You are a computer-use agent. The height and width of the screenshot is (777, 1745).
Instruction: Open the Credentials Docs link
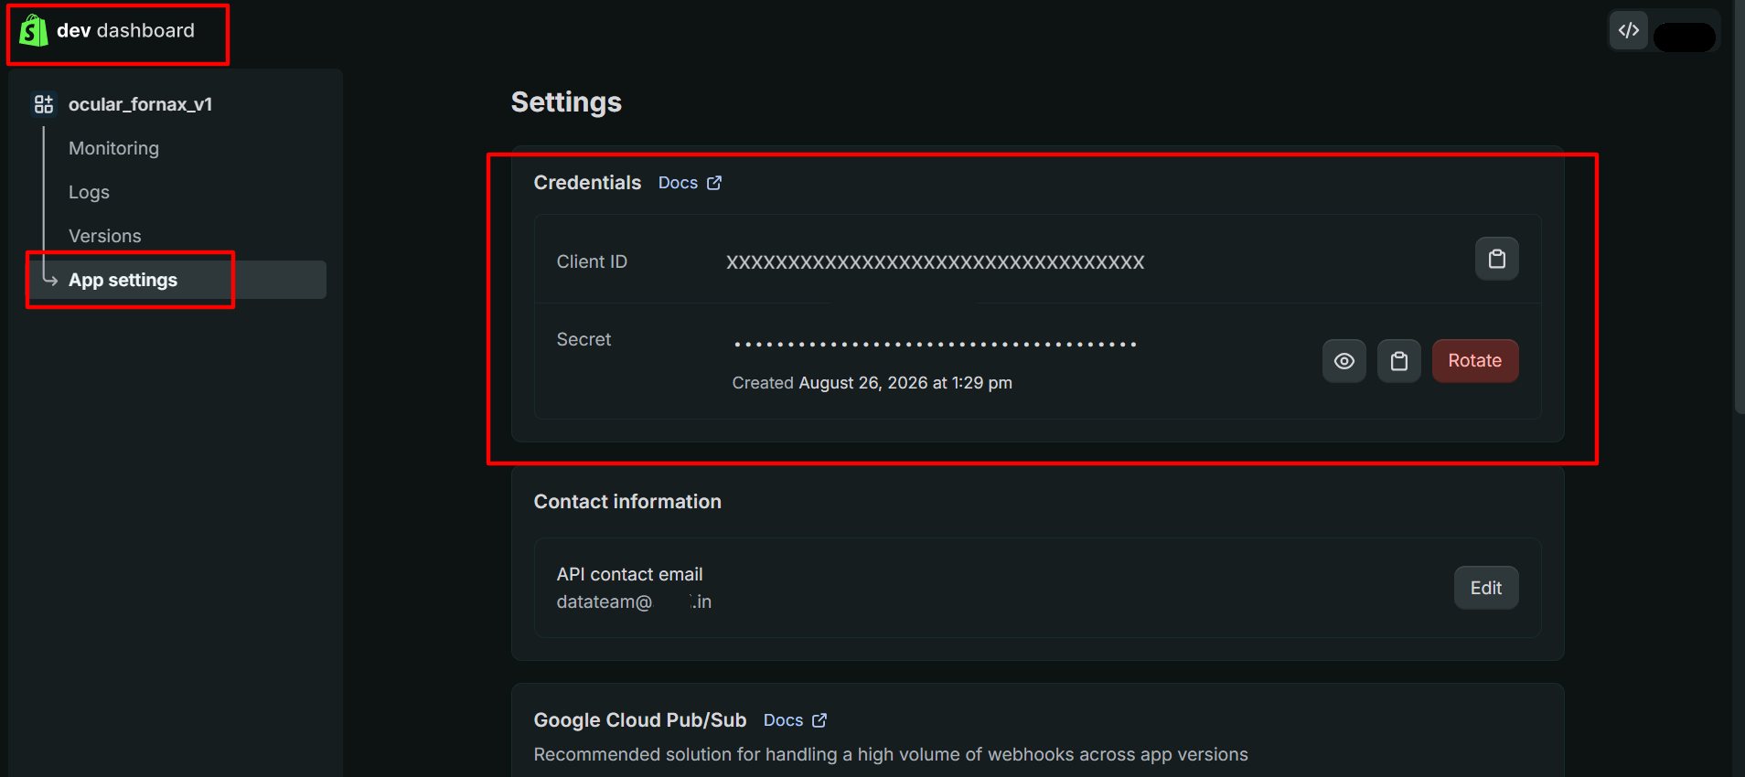(x=678, y=183)
